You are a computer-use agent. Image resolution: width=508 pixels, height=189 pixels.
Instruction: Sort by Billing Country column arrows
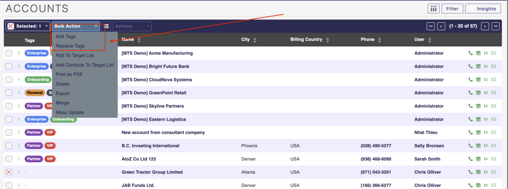coord(327,40)
